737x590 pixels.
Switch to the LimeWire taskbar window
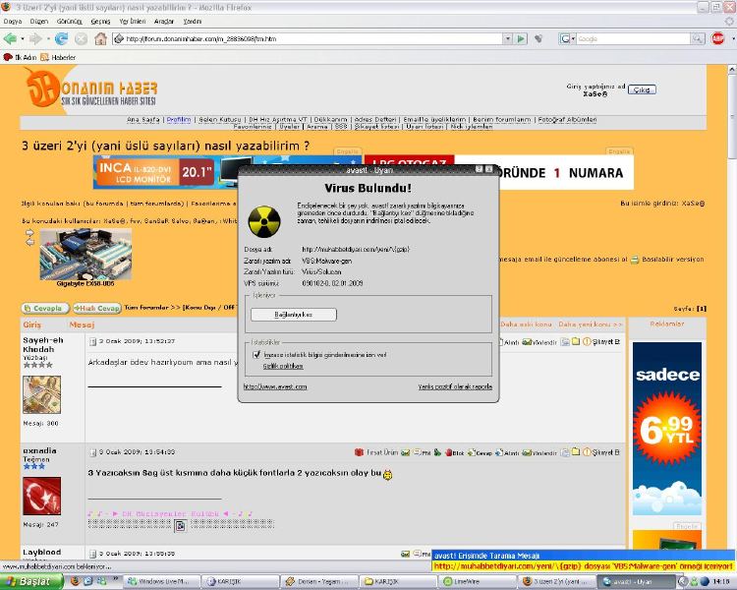pos(478,581)
